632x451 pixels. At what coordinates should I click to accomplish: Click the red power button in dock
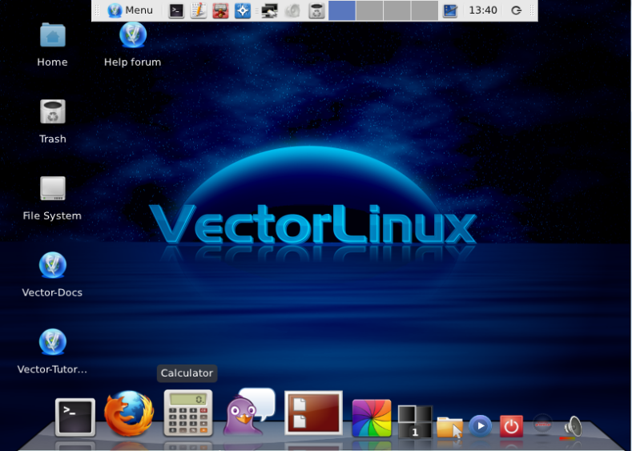tap(512, 426)
